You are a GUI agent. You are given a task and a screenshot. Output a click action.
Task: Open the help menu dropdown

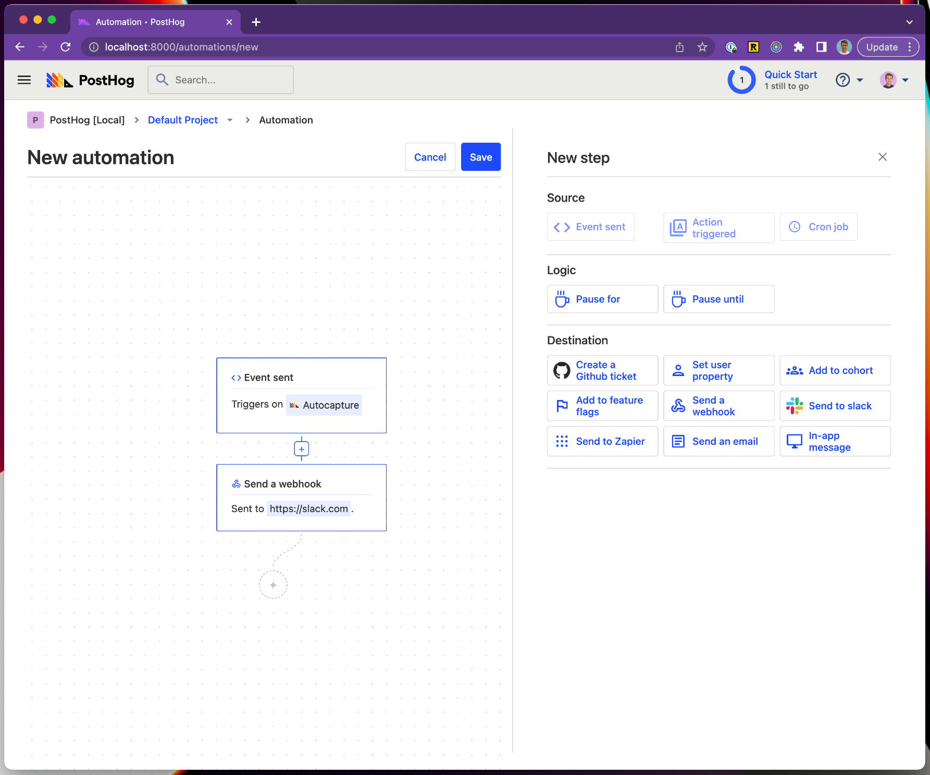coord(849,80)
